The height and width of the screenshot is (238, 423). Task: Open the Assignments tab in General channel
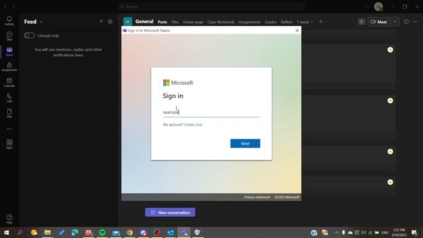(249, 22)
